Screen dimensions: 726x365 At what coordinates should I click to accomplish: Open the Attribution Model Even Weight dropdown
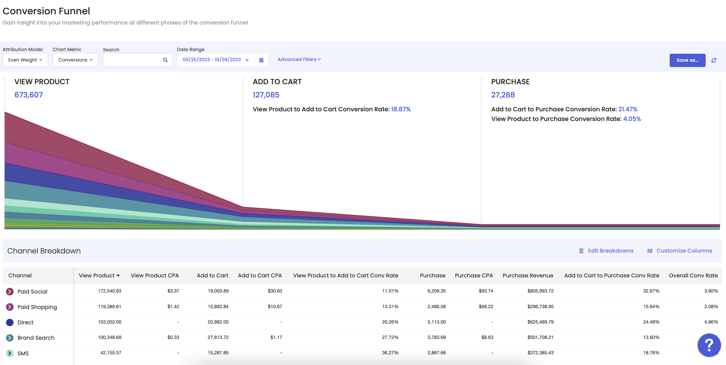coord(25,60)
